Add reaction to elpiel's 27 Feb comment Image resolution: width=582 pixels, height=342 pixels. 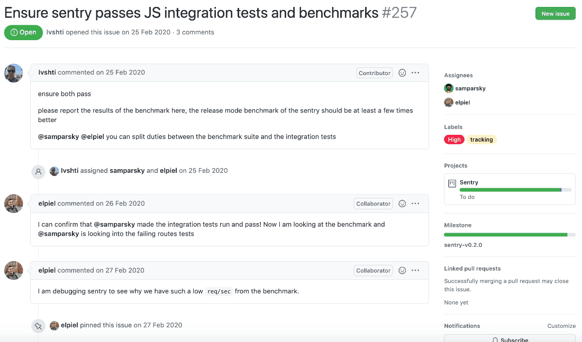coord(402,271)
